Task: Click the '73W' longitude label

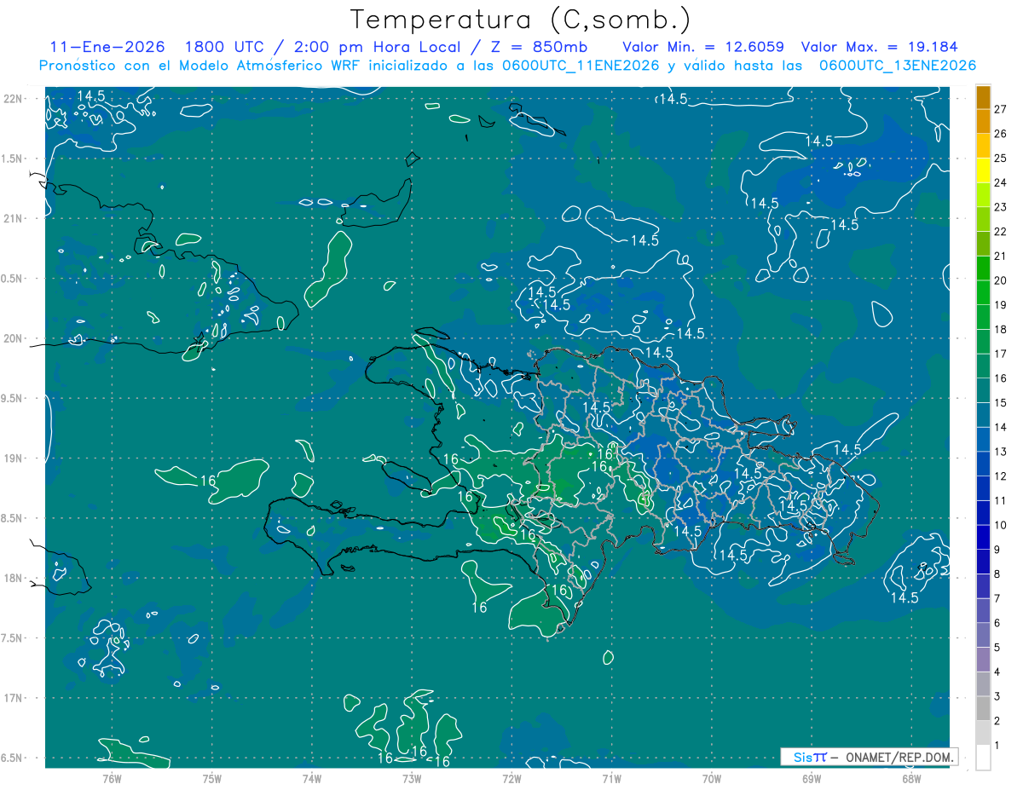Action: tap(412, 778)
